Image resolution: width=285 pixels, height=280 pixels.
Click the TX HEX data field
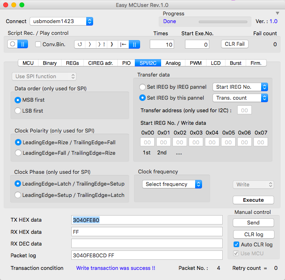(x=147, y=220)
